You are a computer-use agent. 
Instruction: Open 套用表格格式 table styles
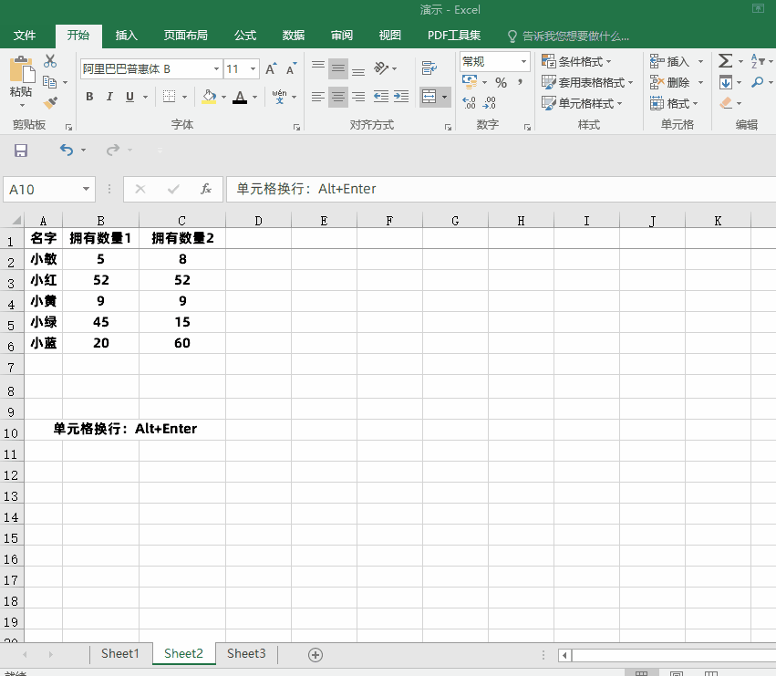coord(587,82)
